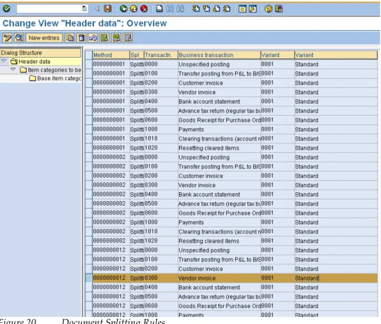Click the Generate shortcut icon
This screenshot has width=381, height=324.
pyautogui.click(x=252, y=9)
